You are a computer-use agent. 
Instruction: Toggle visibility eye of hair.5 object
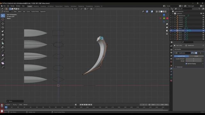tap(203, 39)
